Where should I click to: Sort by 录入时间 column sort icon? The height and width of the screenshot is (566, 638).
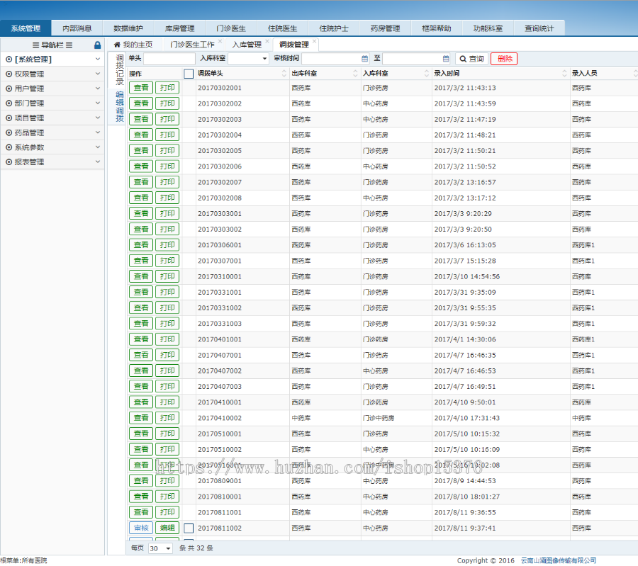point(565,74)
